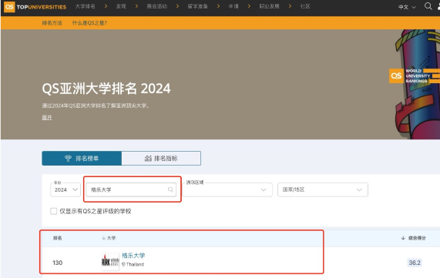The height and width of the screenshot is (278, 440).
Task: Open the 排名方法 link
Action: (52, 23)
